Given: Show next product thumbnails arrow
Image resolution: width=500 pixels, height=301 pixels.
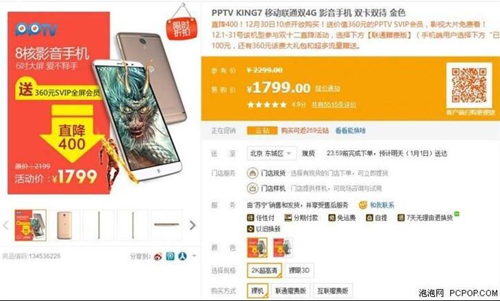Looking at the screenshot, I should [192, 225].
